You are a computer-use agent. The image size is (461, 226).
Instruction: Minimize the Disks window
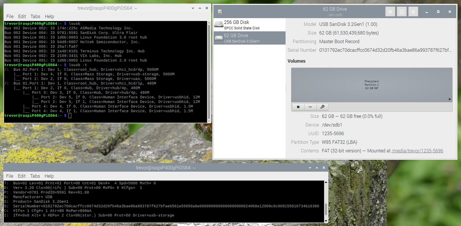click(x=427, y=12)
